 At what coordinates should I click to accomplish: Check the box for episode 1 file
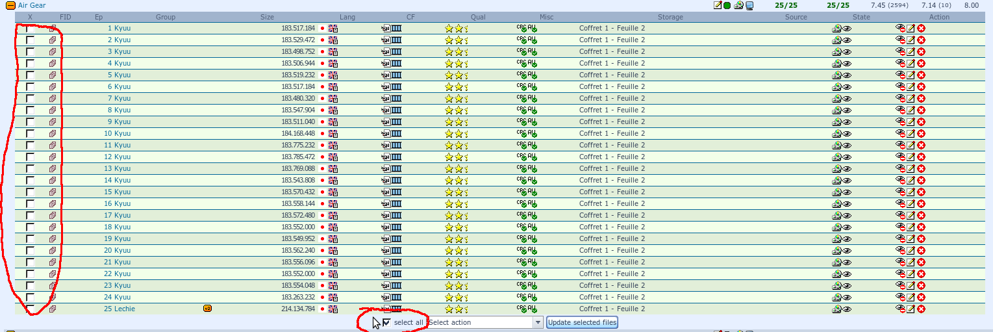click(x=30, y=29)
